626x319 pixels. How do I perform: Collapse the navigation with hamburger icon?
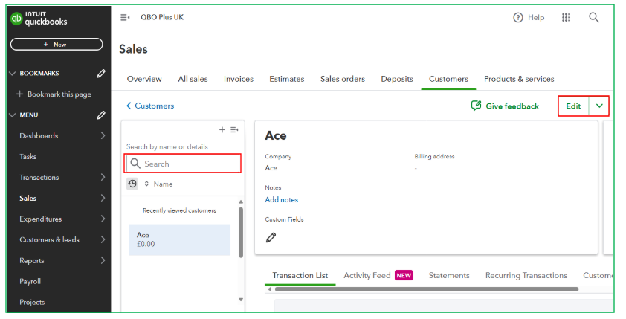(x=125, y=18)
